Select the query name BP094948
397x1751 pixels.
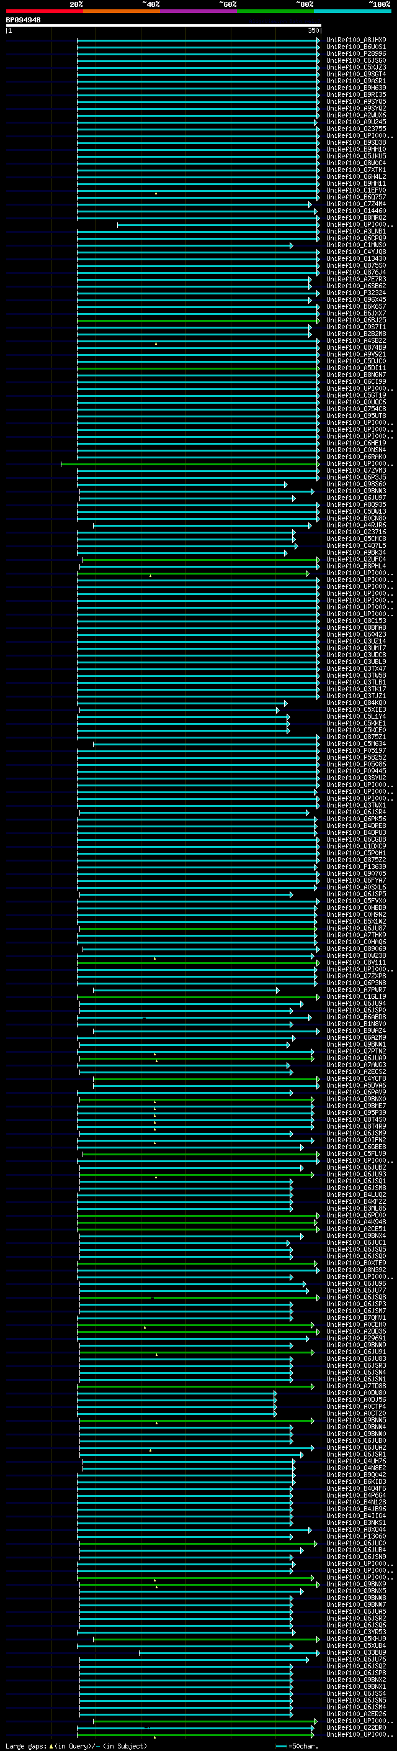tap(23, 20)
